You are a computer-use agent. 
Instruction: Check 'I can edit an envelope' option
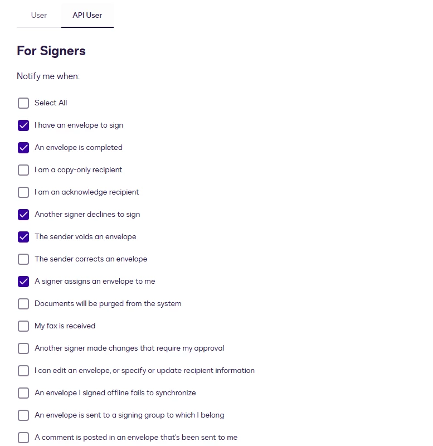coord(23,371)
